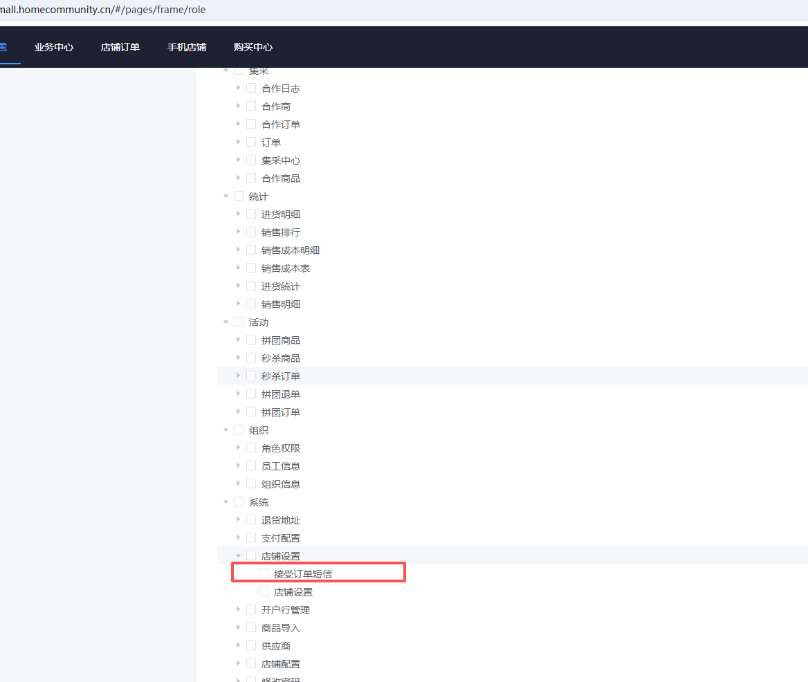Expand the 员工信息 tree node
The width and height of the screenshot is (808, 682).
pyautogui.click(x=239, y=466)
